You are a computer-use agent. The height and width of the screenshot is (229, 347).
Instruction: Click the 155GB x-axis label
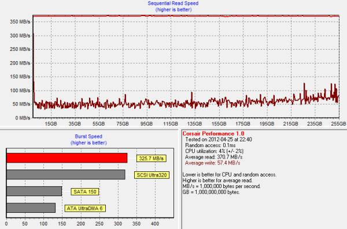tap(219, 124)
